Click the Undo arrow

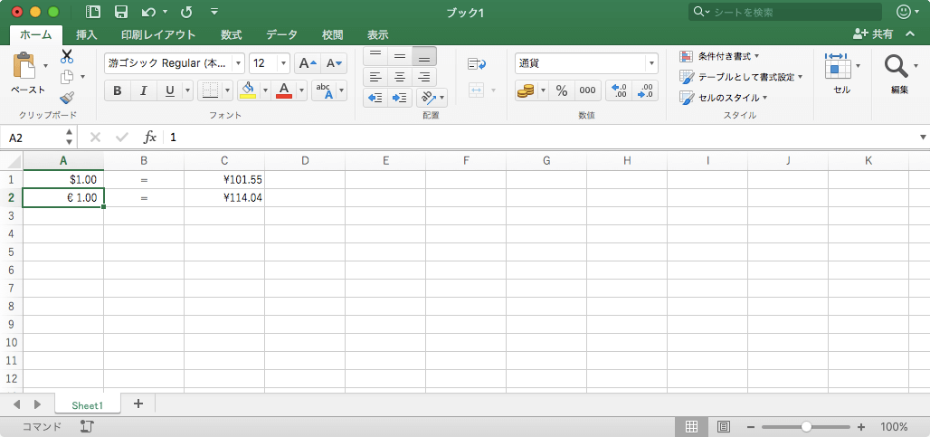coord(148,12)
